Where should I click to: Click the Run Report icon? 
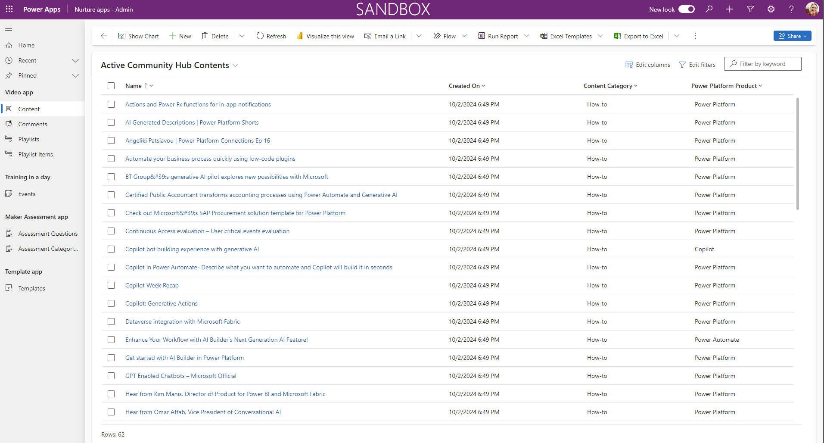pyautogui.click(x=482, y=36)
